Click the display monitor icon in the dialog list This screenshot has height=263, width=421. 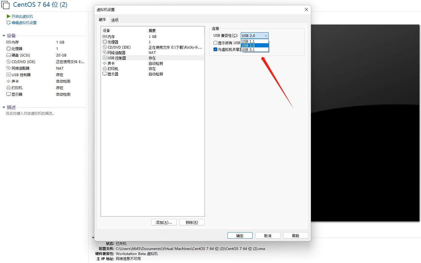pyautogui.click(x=105, y=74)
